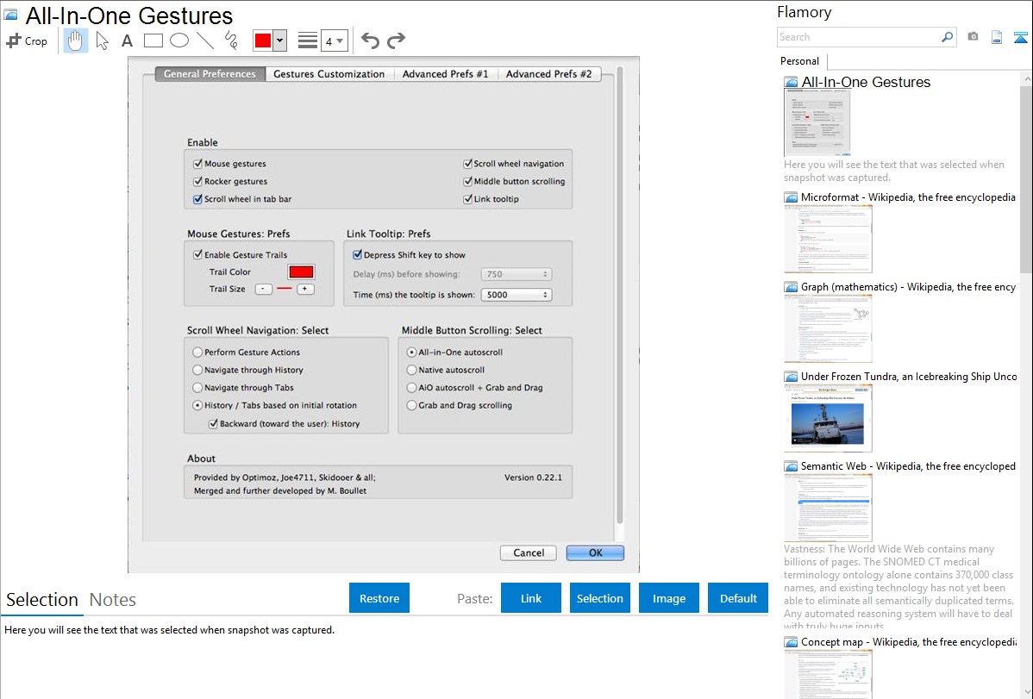This screenshot has height=699, width=1033.
Task: Pick the rectangle shape tool
Action: (153, 41)
